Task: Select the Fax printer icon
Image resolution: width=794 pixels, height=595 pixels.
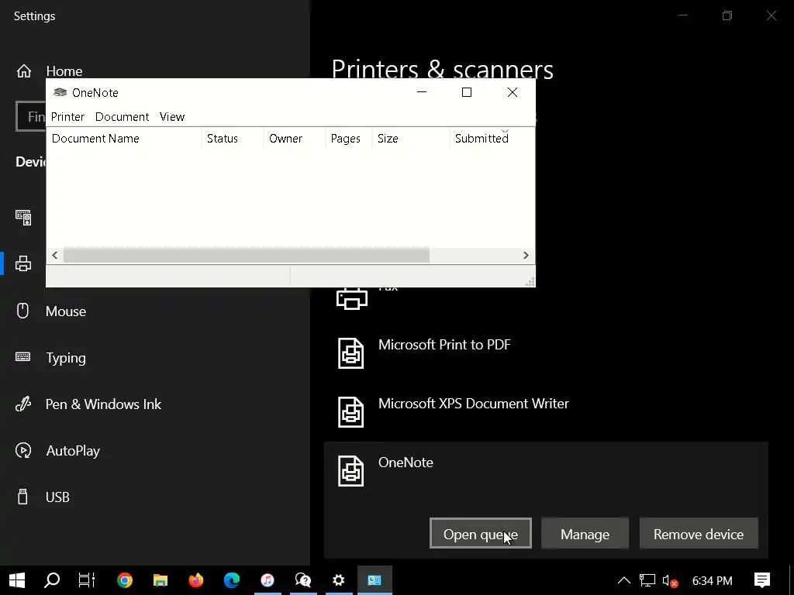Action: (352, 298)
